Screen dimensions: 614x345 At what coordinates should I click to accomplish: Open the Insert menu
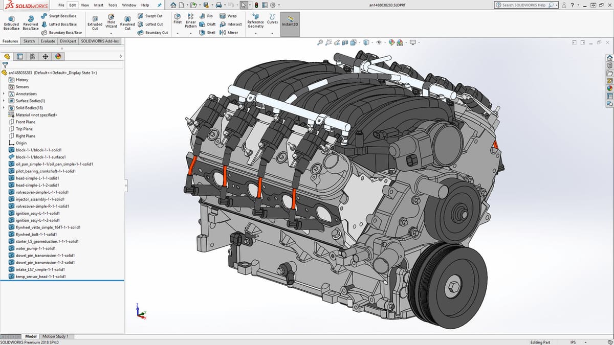98,5
